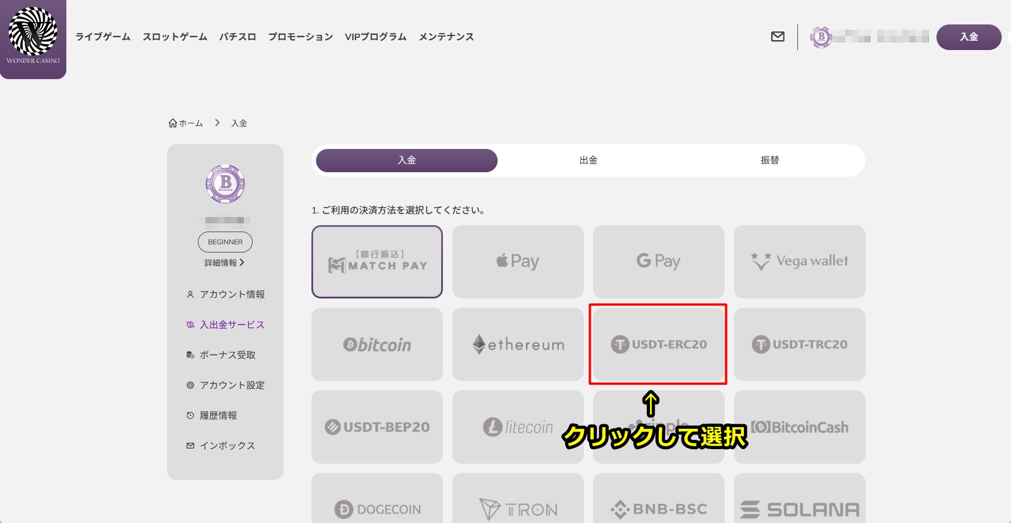This screenshot has width=1011, height=523.
Task: Select litecoin as deposit method
Action: (x=518, y=427)
